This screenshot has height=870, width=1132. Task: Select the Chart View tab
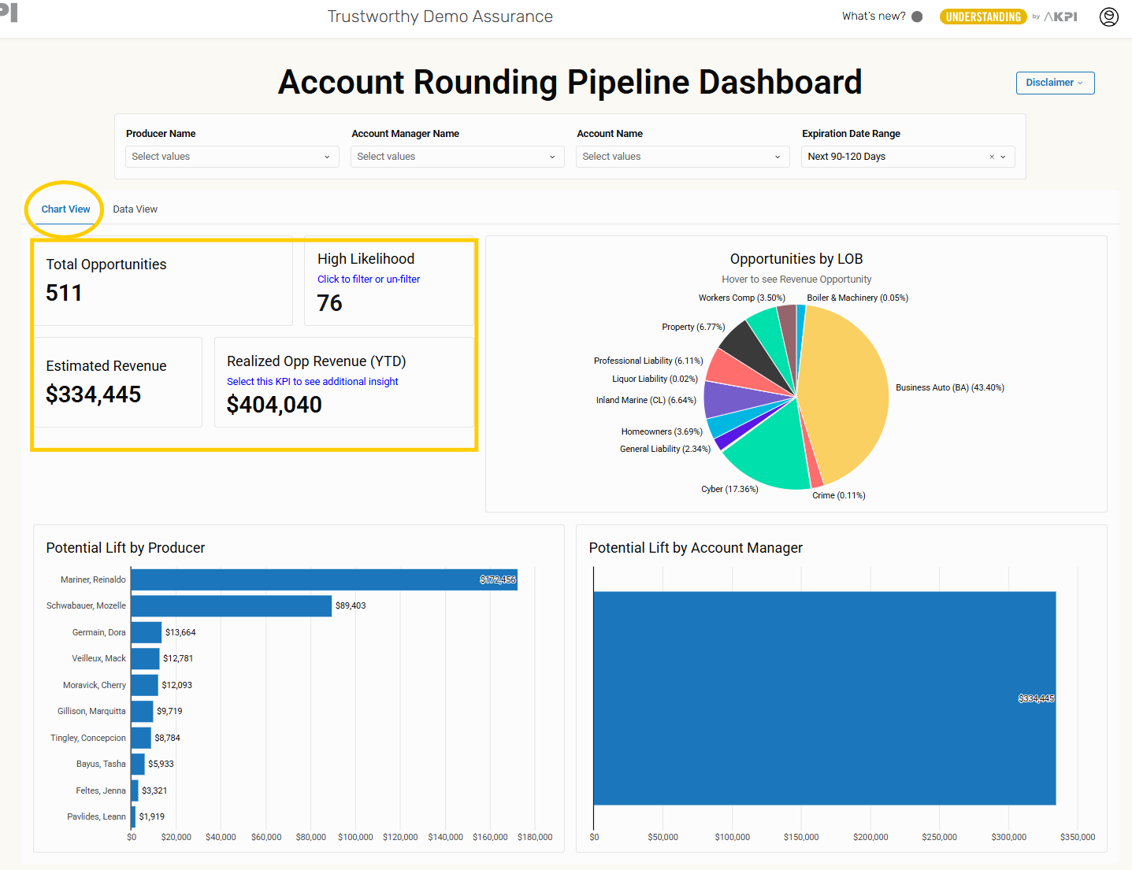pyautogui.click(x=65, y=209)
